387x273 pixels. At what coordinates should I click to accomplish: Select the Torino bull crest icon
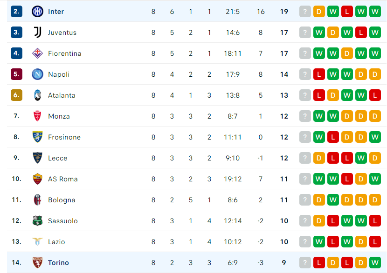point(37,263)
